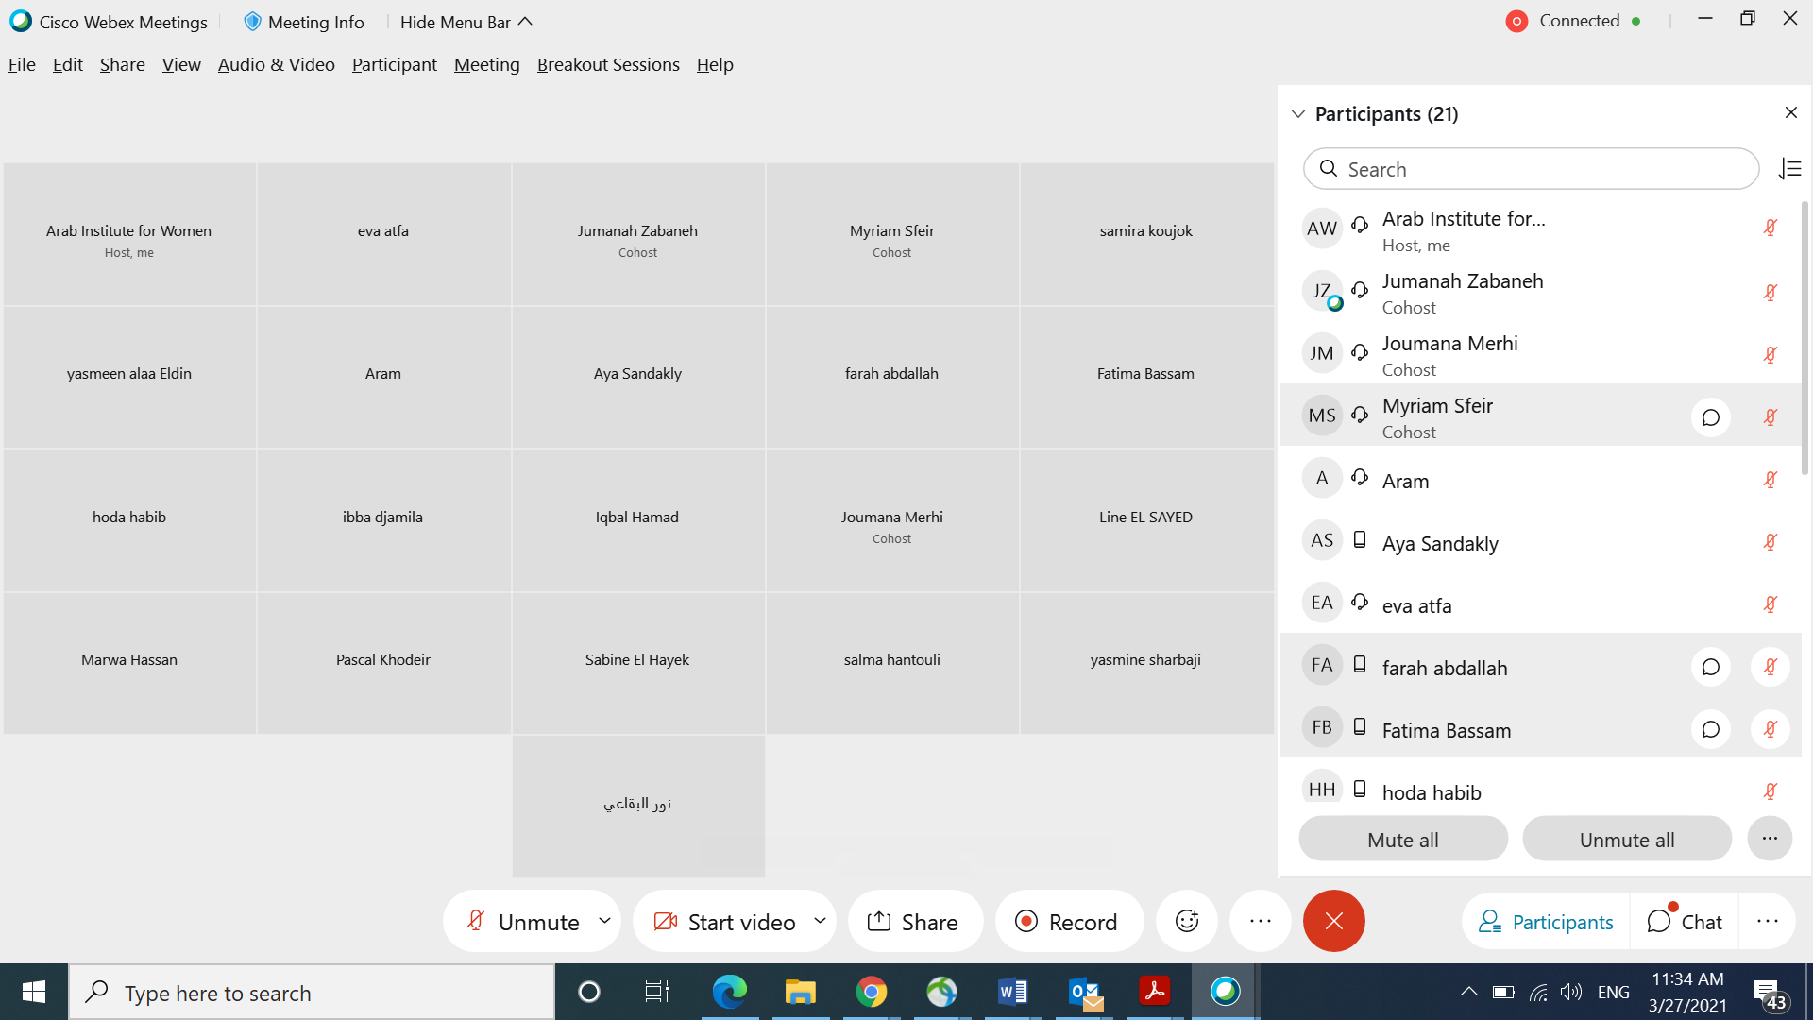Screen dimensions: 1813x1020
Task: End meeting with the red X button
Action: [1334, 921]
